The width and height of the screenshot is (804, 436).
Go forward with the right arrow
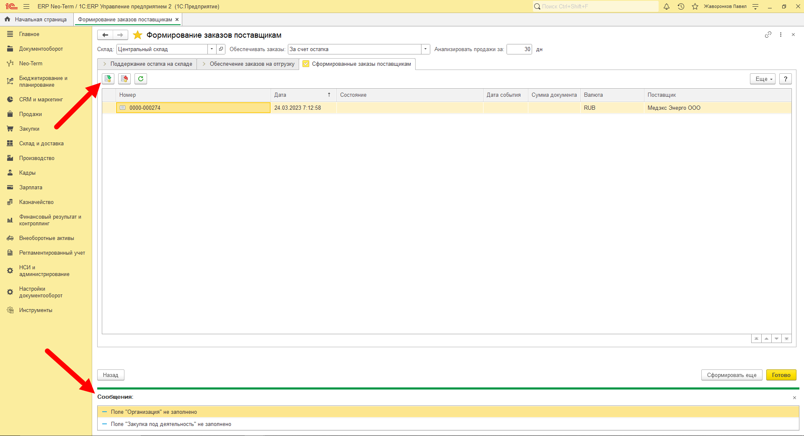[x=120, y=35]
